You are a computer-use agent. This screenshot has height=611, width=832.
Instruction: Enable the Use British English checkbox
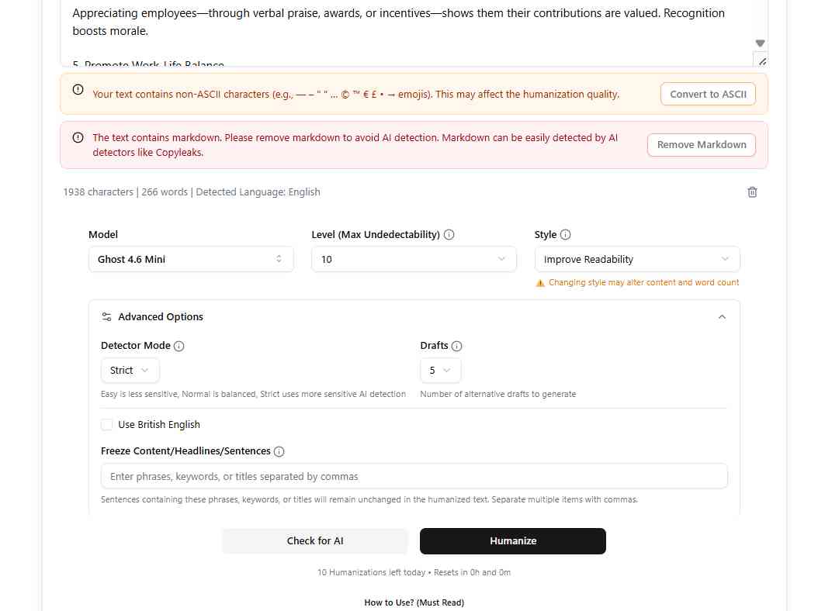(x=107, y=425)
